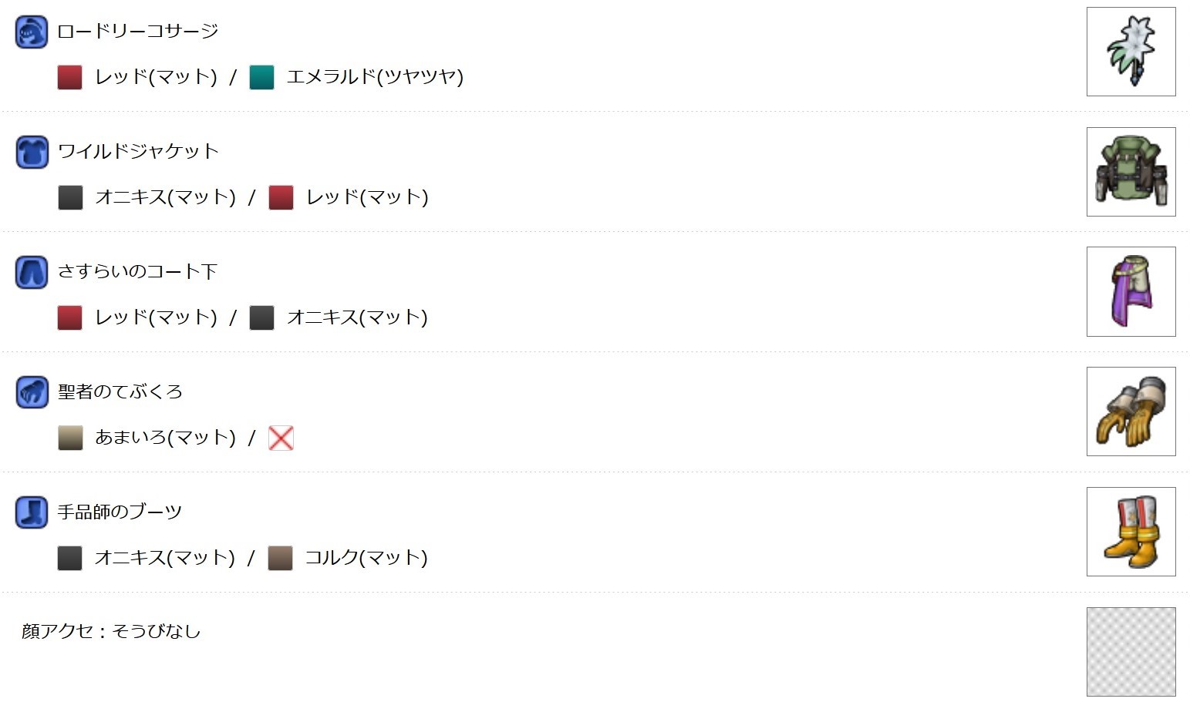The height and width of the screenshot is (702, 1190).
Task: Open the さすらいのコート下 item thumbnail
Action: point(1131,292)
